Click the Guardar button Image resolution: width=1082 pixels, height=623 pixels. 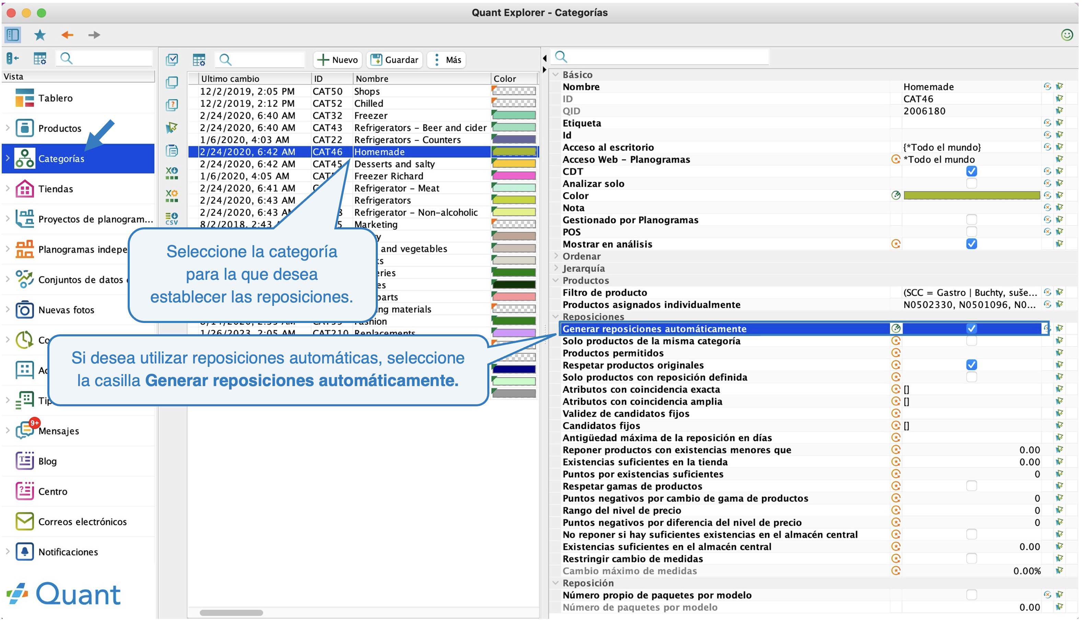(394, 59)
